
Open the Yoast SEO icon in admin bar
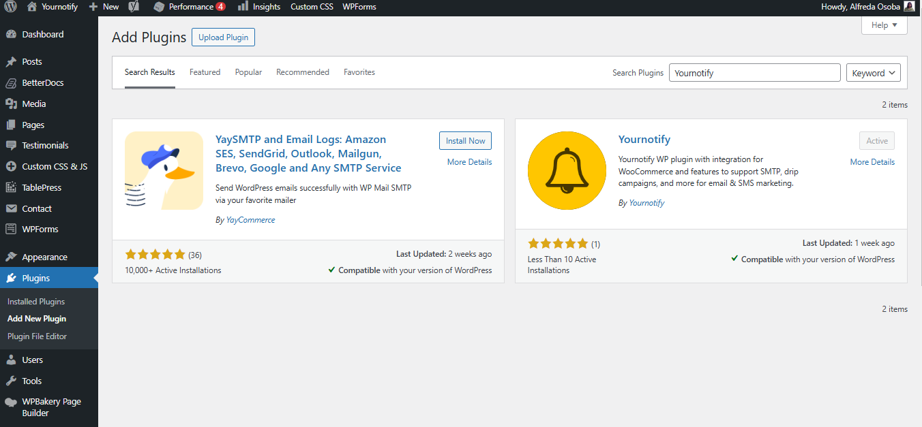tap(134, 7)
